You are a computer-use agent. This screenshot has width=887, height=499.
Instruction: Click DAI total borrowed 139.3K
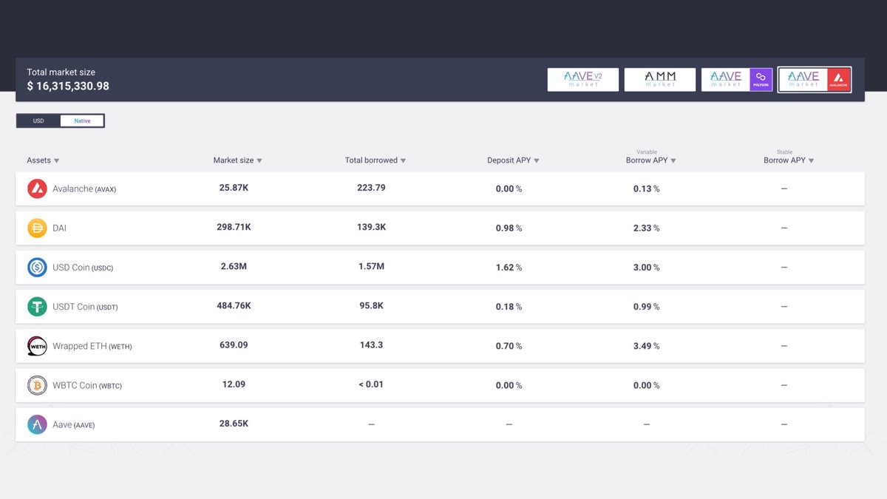371,227
